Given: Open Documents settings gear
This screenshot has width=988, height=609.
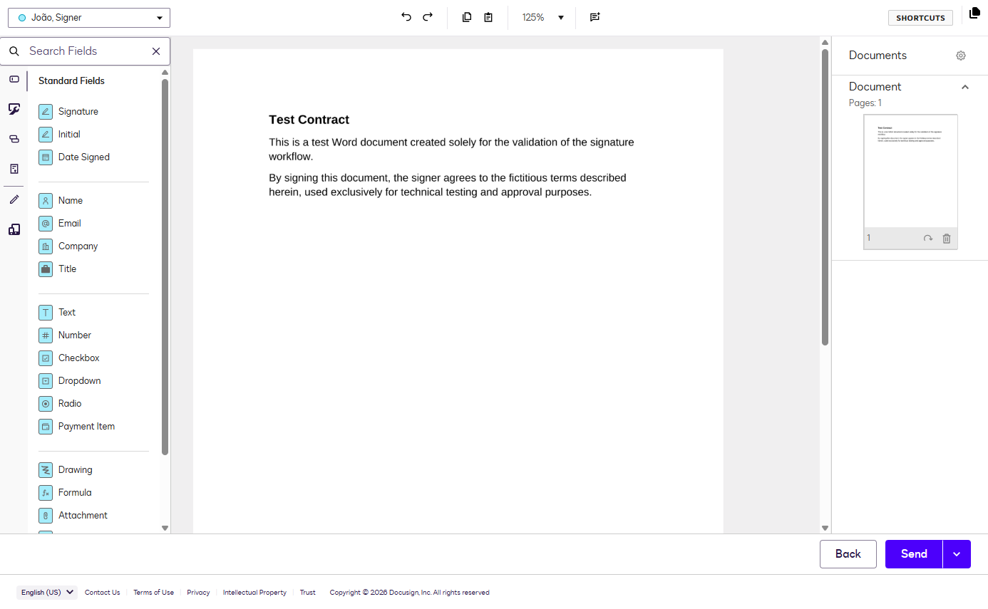Looking at the screenshot, I should pos(961,56).
